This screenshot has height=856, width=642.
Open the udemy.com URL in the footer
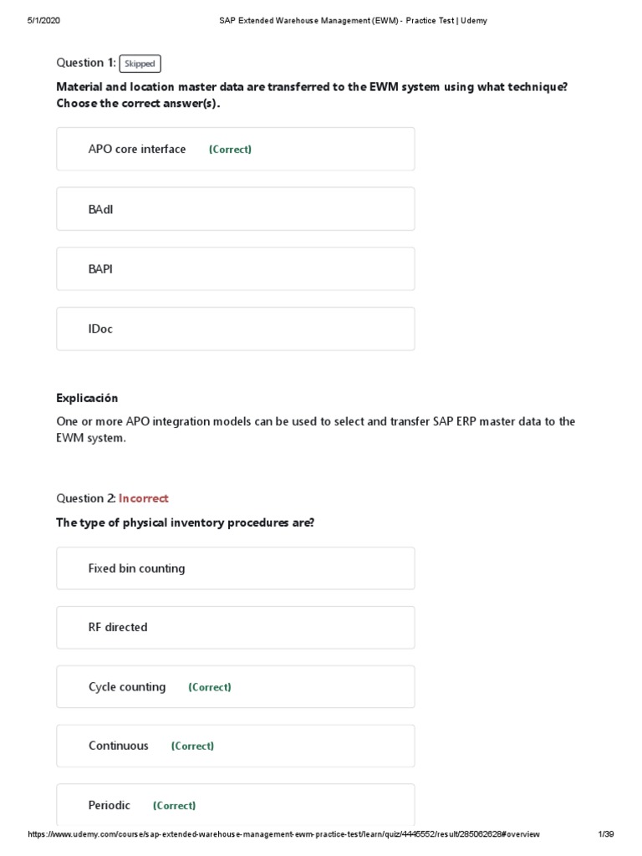(284, 834)
